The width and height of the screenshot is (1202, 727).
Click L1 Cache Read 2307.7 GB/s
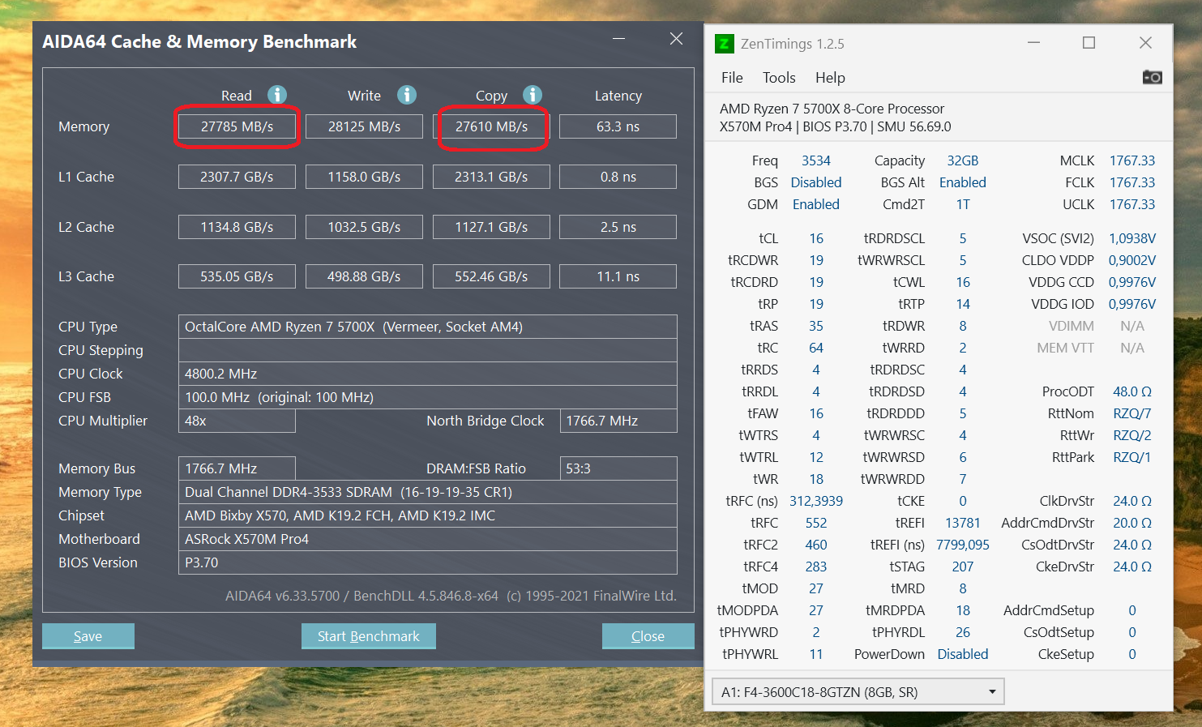[237, 177]
